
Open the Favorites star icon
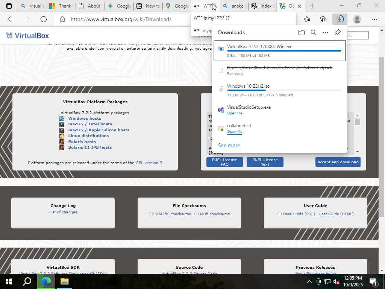pyautogui.click(x=307, y=19)
